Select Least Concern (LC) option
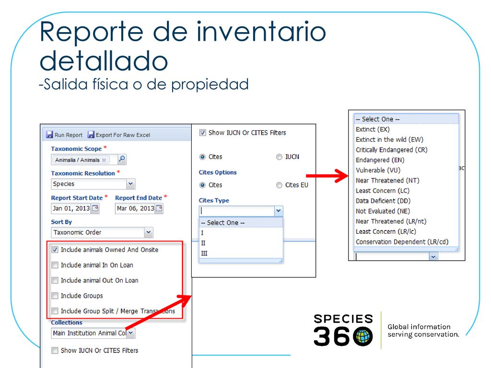This screenshot has height=368, width=491. click(x=407, y=191)
